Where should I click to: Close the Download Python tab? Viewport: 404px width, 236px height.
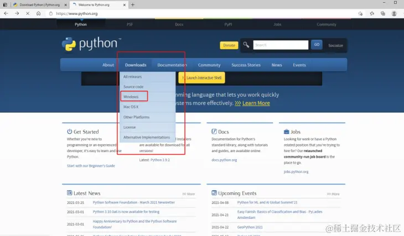[x=65, y=5]
